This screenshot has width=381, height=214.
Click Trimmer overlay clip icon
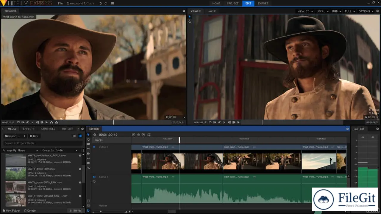[56, 122]
